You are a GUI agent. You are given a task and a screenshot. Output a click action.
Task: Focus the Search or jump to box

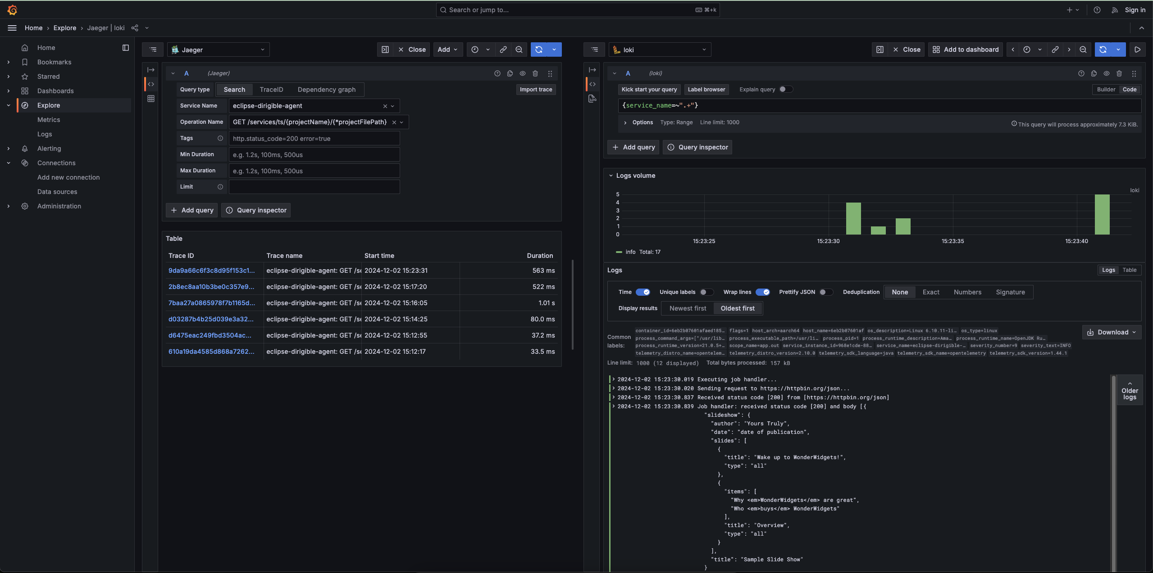pyautogui.click(x=578, y=10)
